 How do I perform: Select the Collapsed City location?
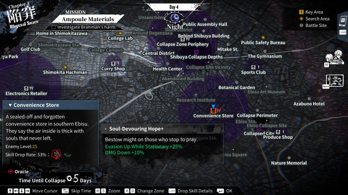[259, 133]
